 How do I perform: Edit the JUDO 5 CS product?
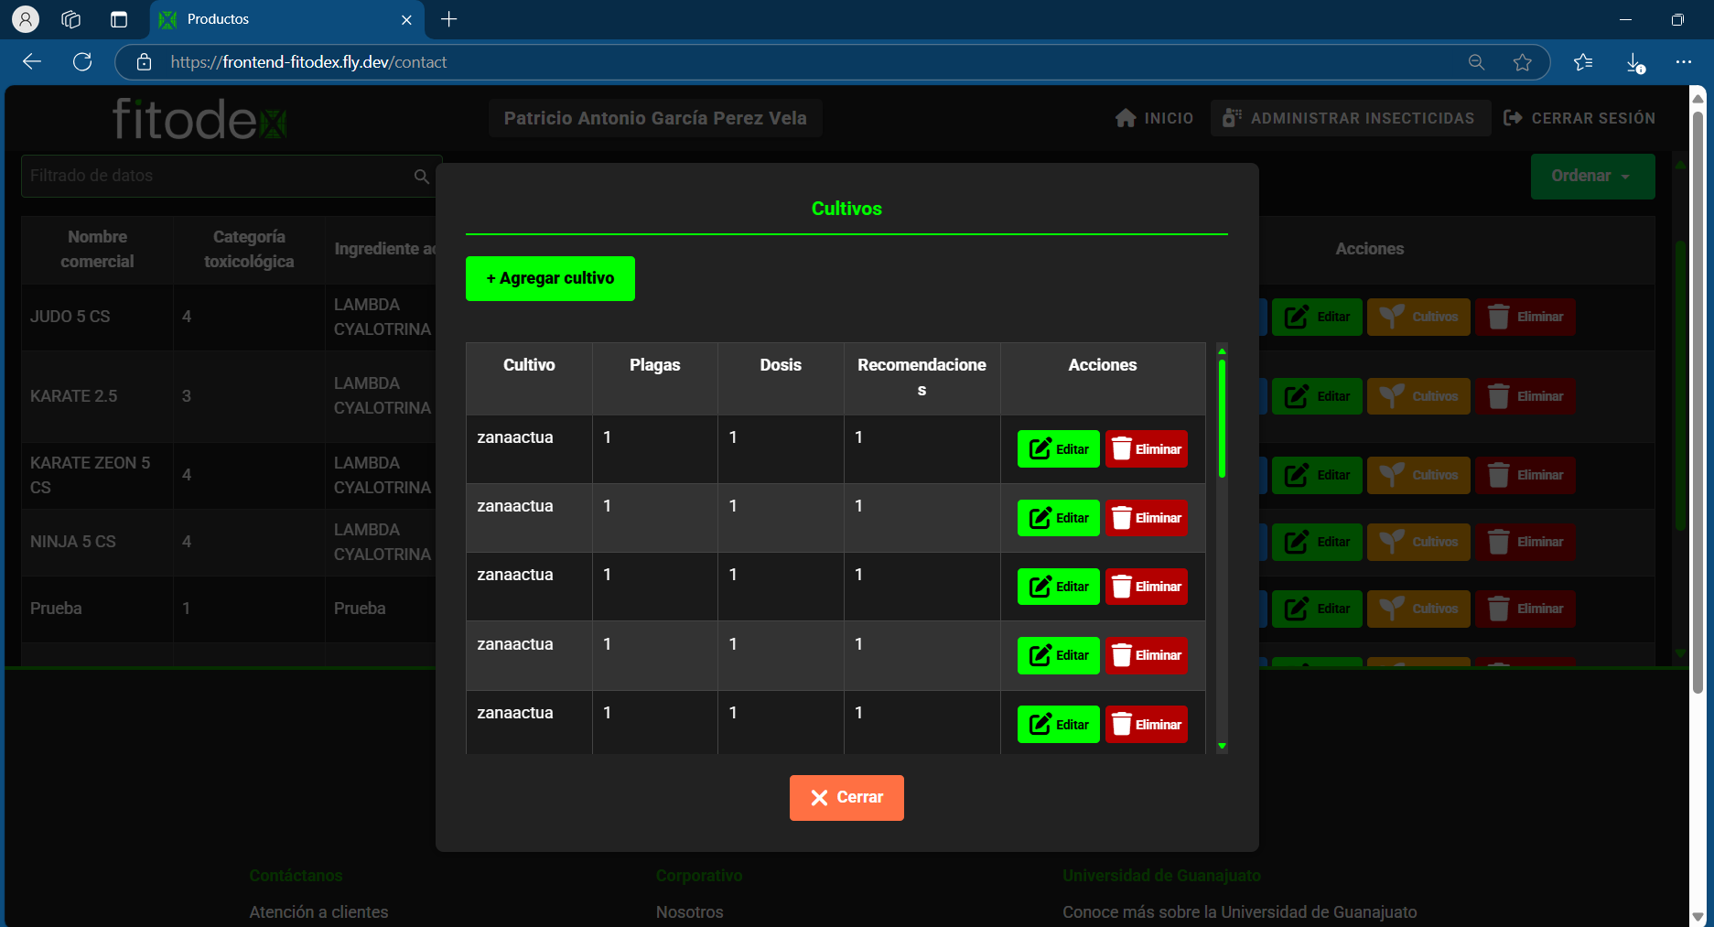(1317, 317)
